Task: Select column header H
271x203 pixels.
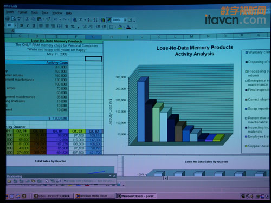Action: (112, 37)
